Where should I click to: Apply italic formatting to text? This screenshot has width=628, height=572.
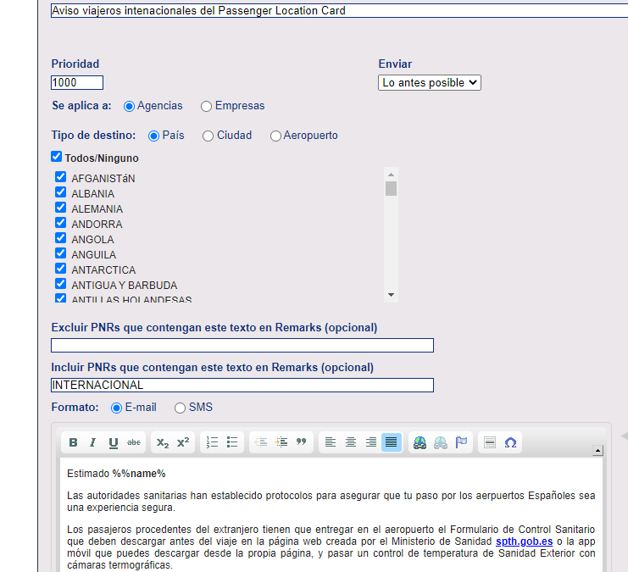tap(92, 442)
